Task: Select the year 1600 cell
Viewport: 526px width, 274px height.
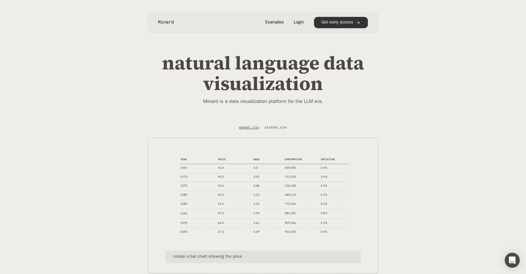Action: point(184,232)
